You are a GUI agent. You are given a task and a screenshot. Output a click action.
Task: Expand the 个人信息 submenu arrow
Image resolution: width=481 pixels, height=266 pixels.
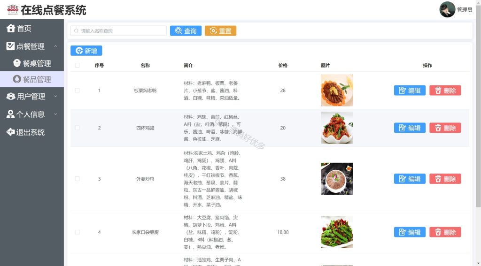(x=55, y=114)
